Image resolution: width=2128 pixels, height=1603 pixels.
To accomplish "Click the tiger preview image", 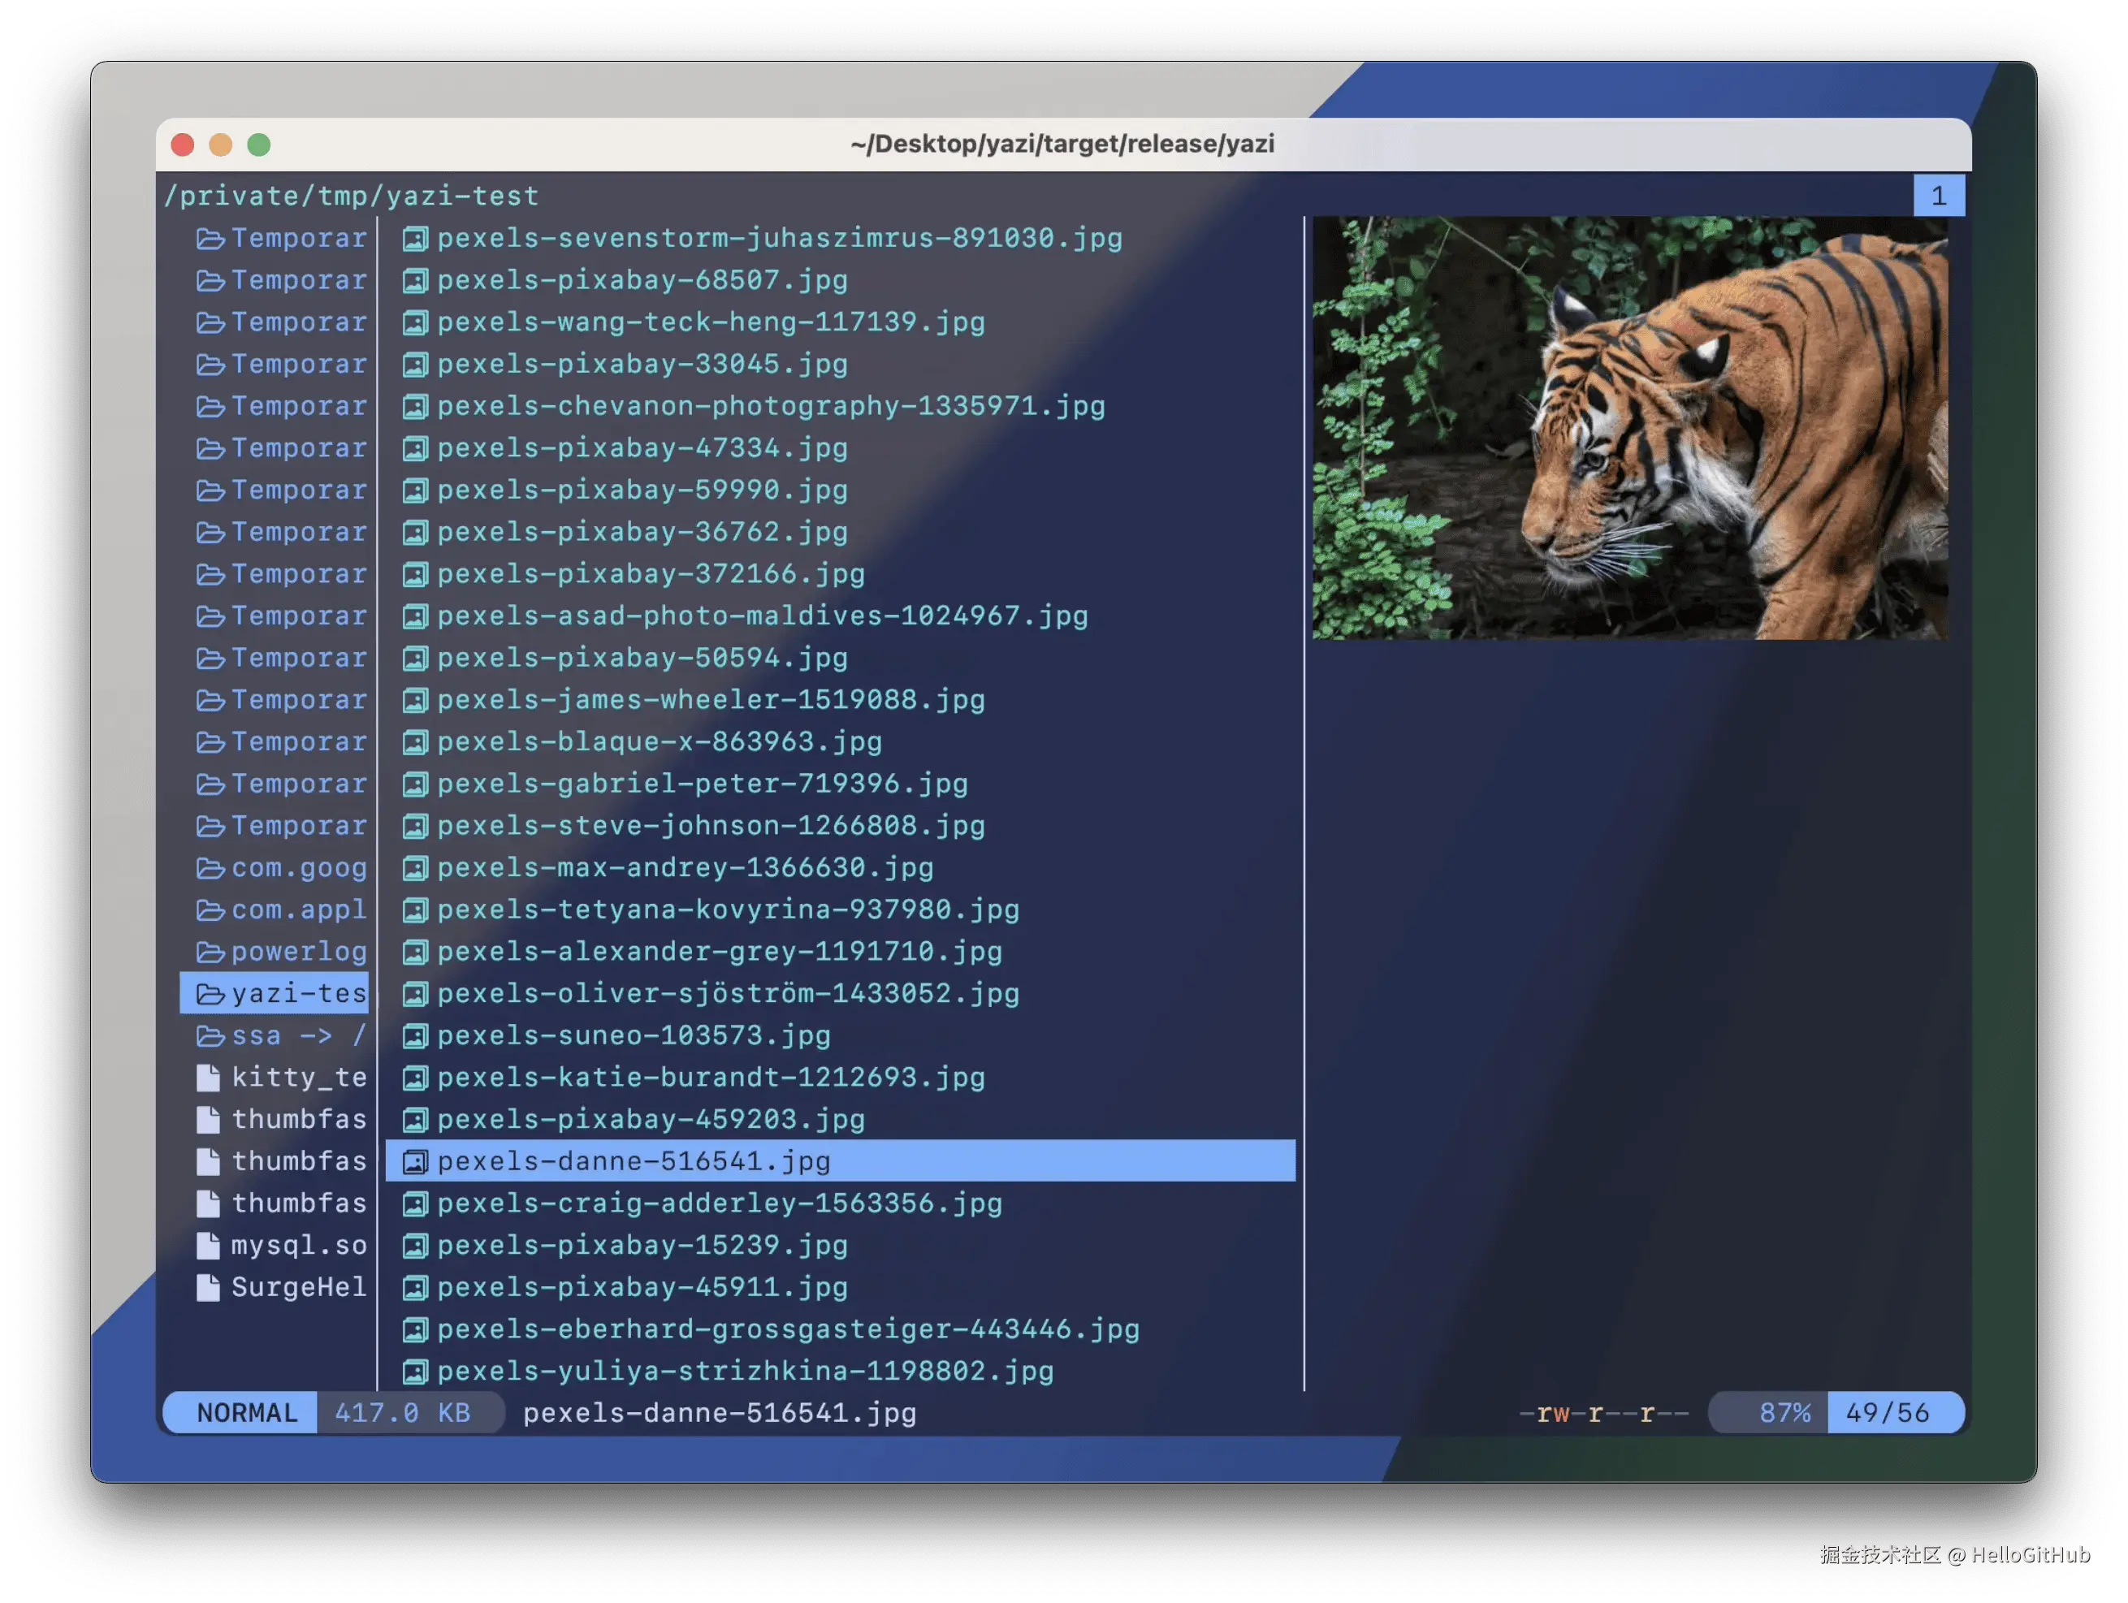I will 1629,428.
